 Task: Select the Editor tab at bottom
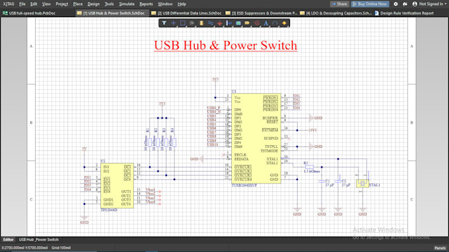pyautogui.click(x=9, y=239)
